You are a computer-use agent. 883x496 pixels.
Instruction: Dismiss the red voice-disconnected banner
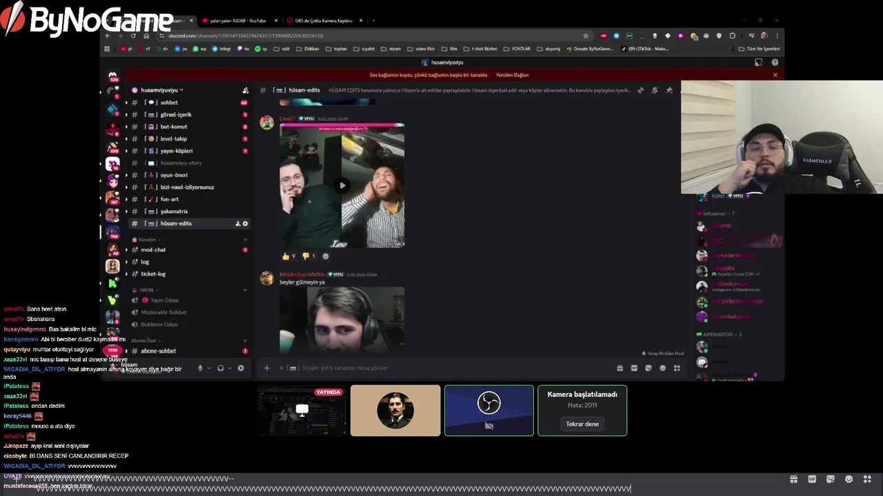point(775,75)
